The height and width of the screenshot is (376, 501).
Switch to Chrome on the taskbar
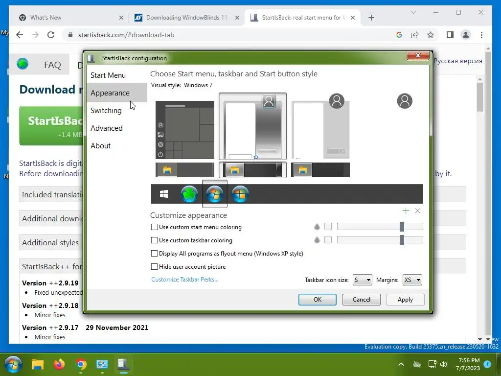[81, 364]
